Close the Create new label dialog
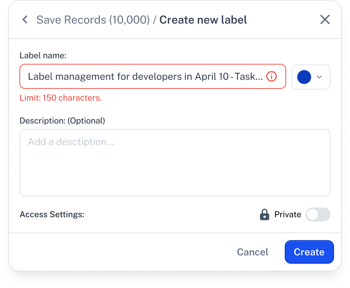Screen dimensions: 350x288 325,20
